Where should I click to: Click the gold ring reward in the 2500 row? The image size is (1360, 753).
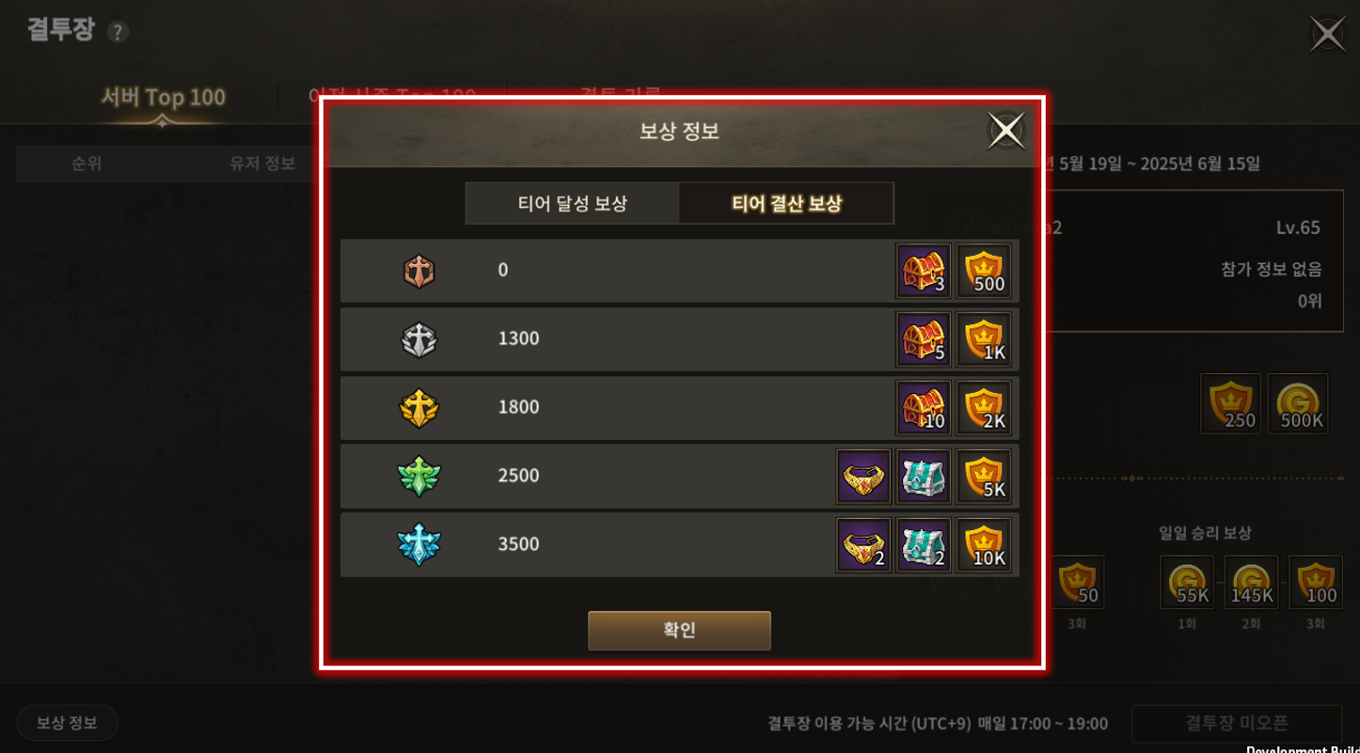[863, 477]
